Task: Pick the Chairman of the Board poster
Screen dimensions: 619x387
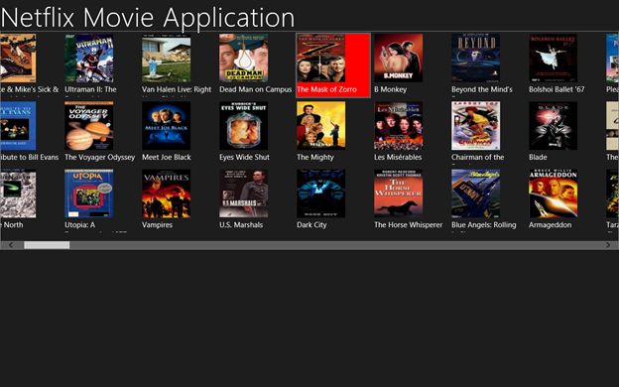Action: click(x=476, y=126)
